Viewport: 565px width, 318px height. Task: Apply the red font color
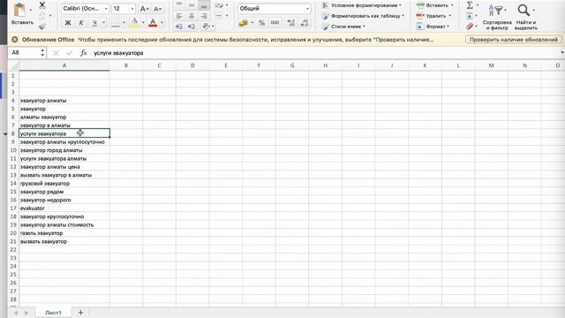[153, 23]
